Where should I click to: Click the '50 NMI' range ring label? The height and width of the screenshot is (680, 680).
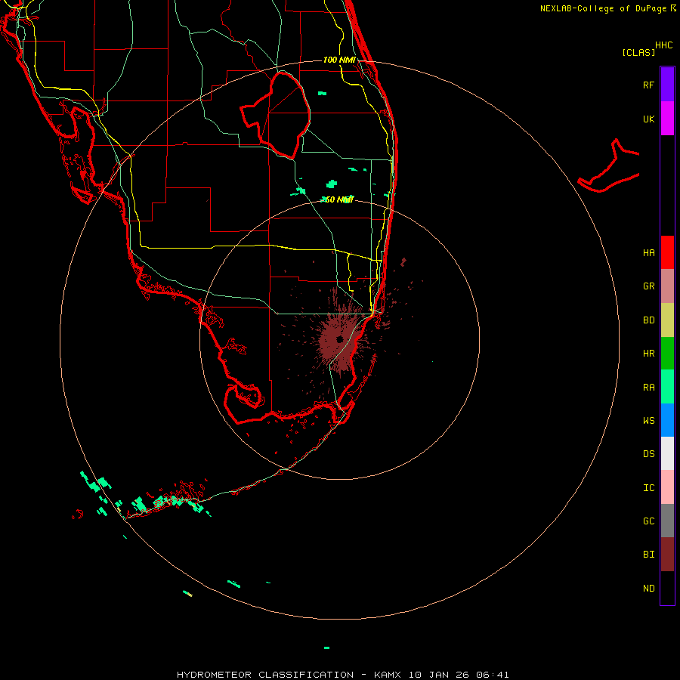(x=339, y=199)
